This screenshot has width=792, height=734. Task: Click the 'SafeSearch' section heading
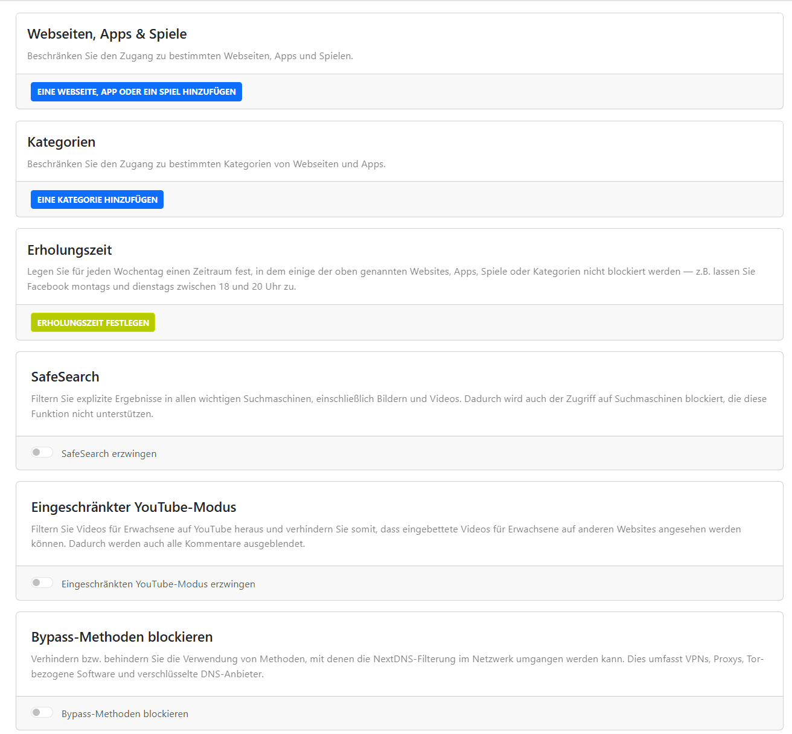click(65, 377)
